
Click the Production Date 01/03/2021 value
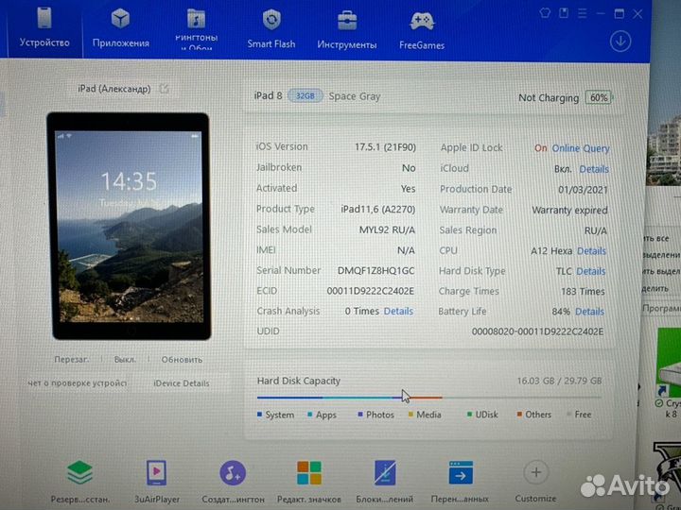click(x=583, y=190)
